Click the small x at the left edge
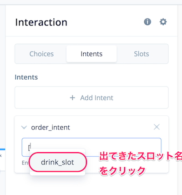Image resolution: width=182 pixels, height=195 pixels. [1, 156]
